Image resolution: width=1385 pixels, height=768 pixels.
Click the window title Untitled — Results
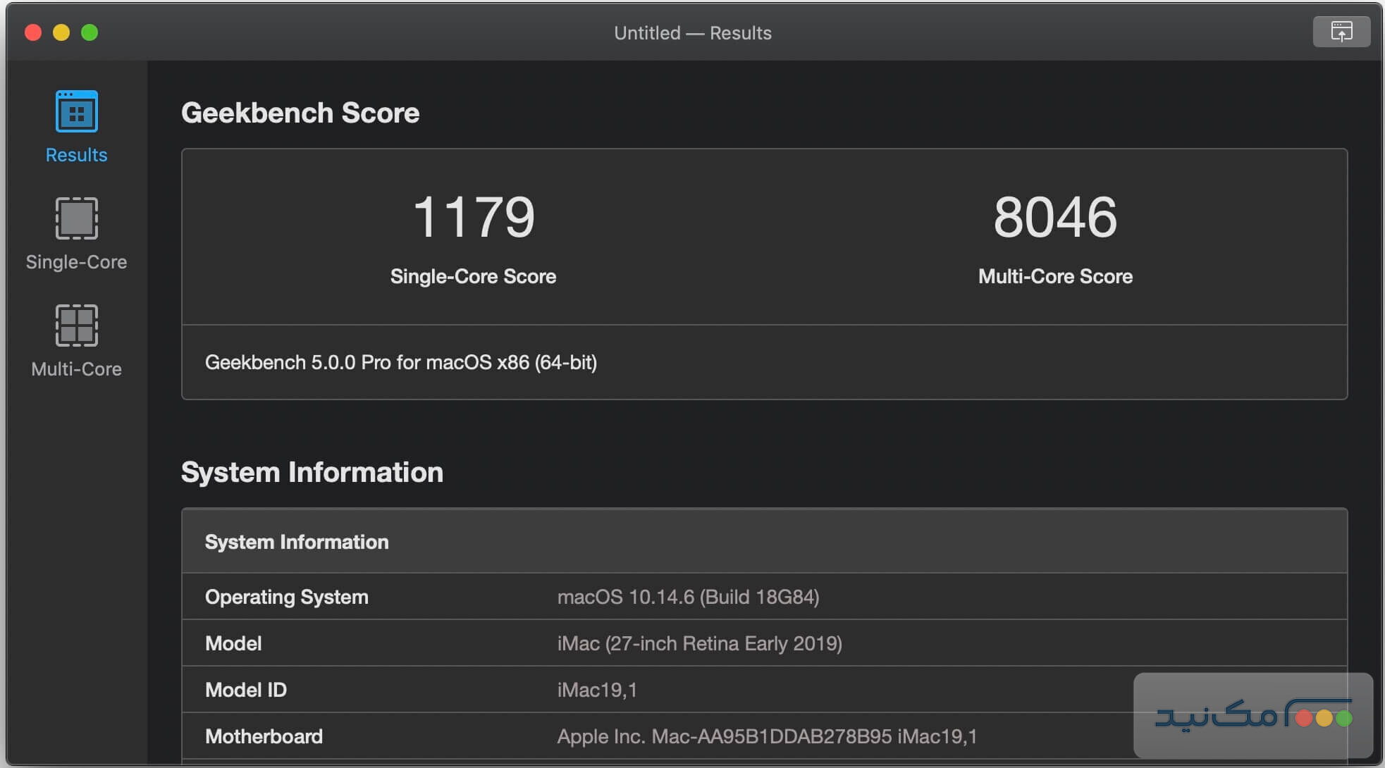pyautogui.click(x=693, y=32)
